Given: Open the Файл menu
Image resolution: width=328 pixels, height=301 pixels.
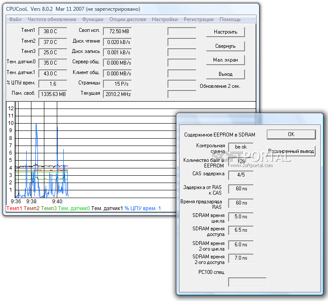Looking at the screenshot, I should click(15, 19).
